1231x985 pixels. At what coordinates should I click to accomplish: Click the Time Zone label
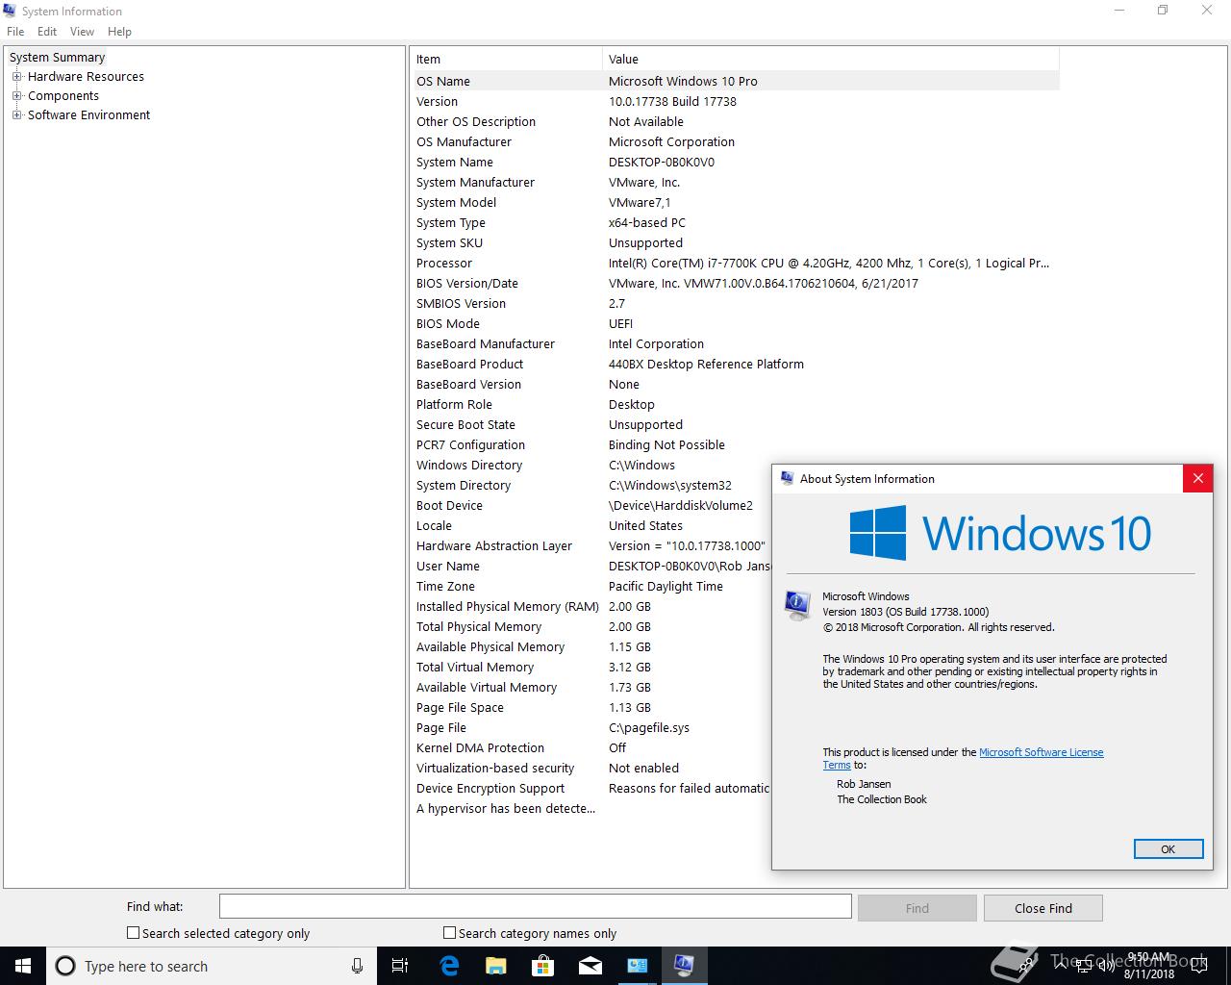point(445,586)
